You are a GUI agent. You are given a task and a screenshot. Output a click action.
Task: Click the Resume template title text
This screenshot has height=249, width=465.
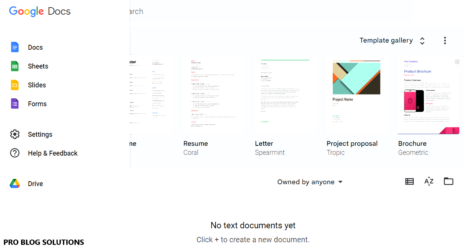coord(196,144)
